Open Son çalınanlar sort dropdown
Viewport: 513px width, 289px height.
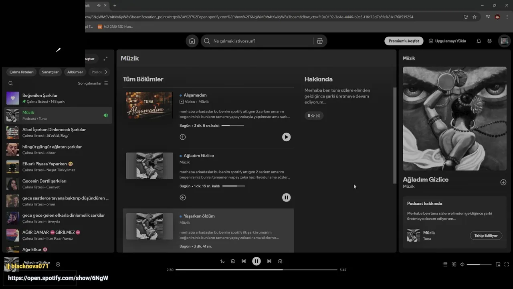[x=93, y=83]
